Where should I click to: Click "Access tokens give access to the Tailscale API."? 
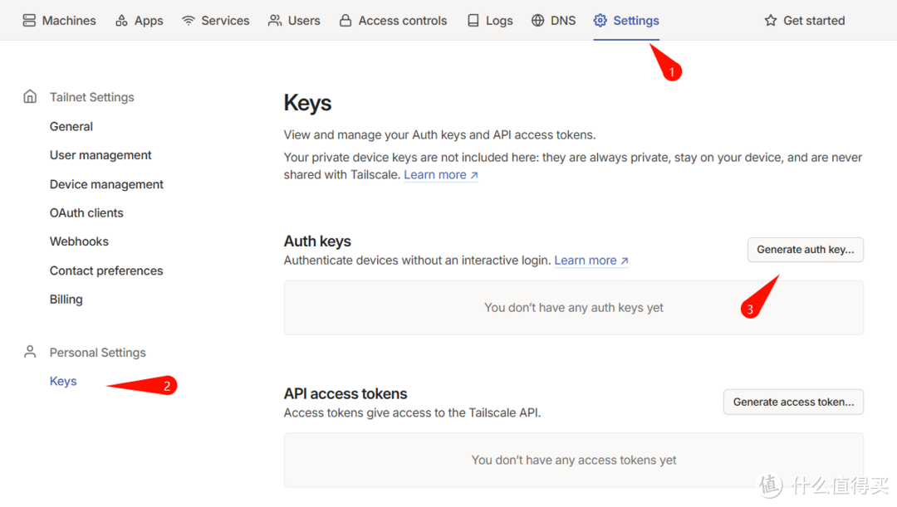point(412,412)
